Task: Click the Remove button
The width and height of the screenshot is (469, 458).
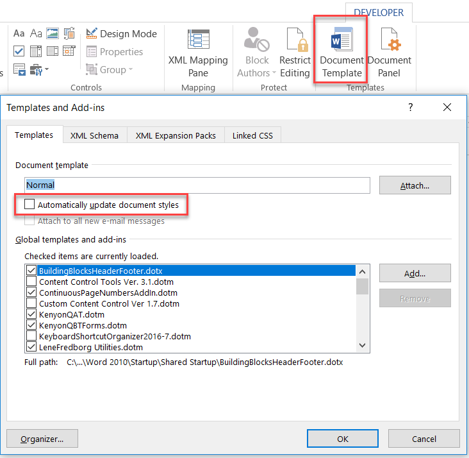Action: pyautogui.click(x=415, y=298)
